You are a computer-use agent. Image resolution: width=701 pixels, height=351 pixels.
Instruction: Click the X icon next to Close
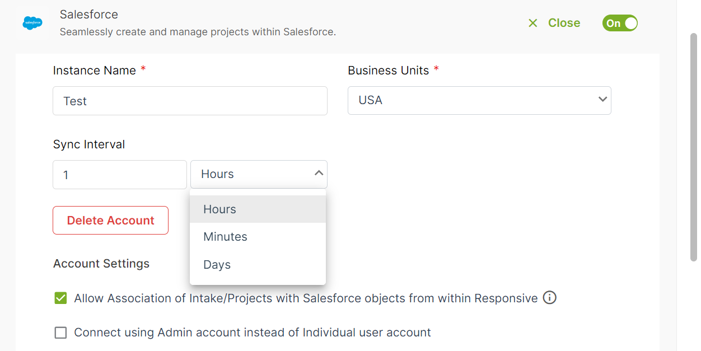point(533,23)
